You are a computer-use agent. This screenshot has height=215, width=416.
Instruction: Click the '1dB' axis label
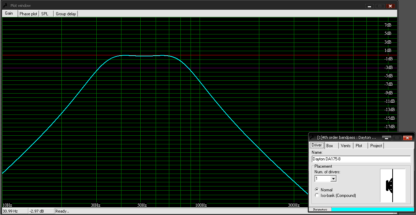[388, 50]
